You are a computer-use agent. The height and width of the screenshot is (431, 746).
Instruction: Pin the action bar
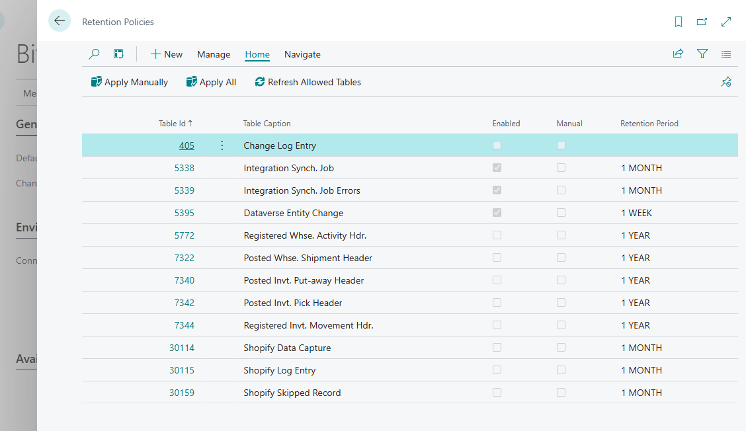point(726,82)
